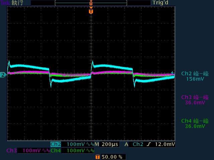The height and width of the screenshot is (160, 214).
Task: Click the Ch2 peak-to-peak 156mV measurement
Action: [x=195, y=76]
